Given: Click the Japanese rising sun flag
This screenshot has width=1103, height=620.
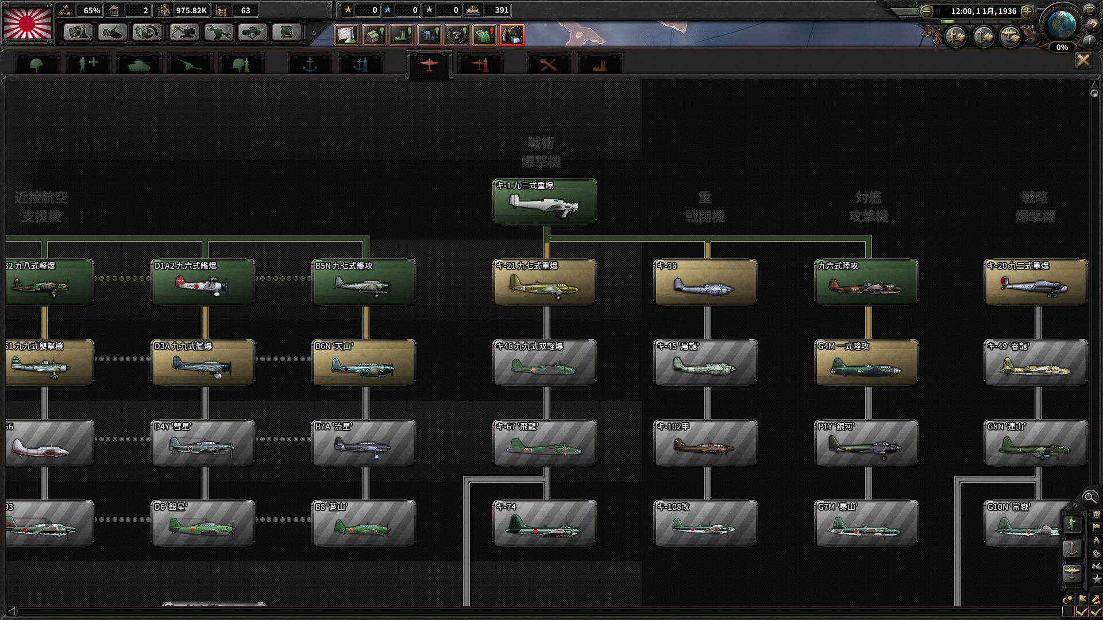Looking at the screenshot, I should tap(28, 23).
